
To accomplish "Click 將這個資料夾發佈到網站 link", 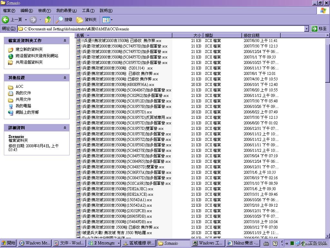I will coord(37,56).
